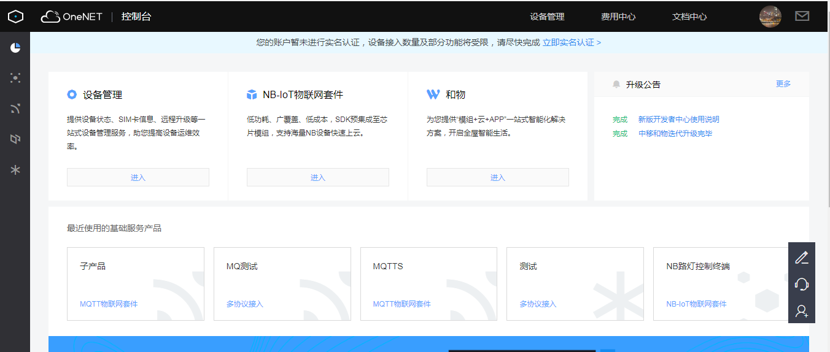Click MQTT物联网套件 under MQTTS

[402, 304]
